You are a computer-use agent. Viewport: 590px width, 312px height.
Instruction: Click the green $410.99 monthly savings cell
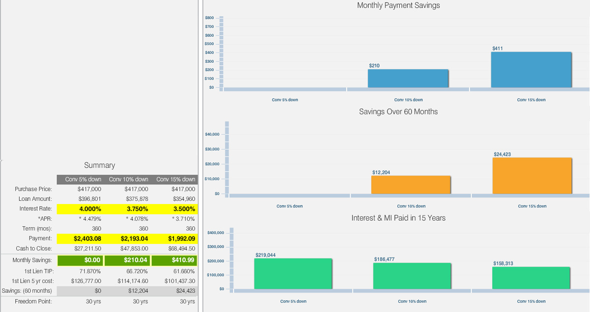(x=174, y=260)
